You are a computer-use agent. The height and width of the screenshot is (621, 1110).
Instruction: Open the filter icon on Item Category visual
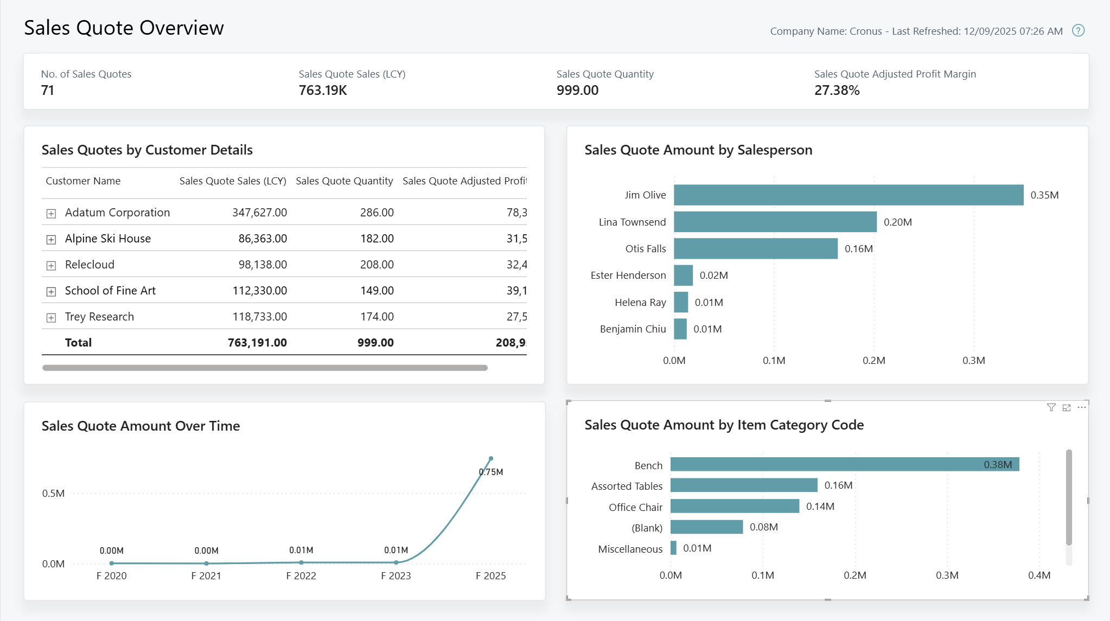click(1052, 407)
